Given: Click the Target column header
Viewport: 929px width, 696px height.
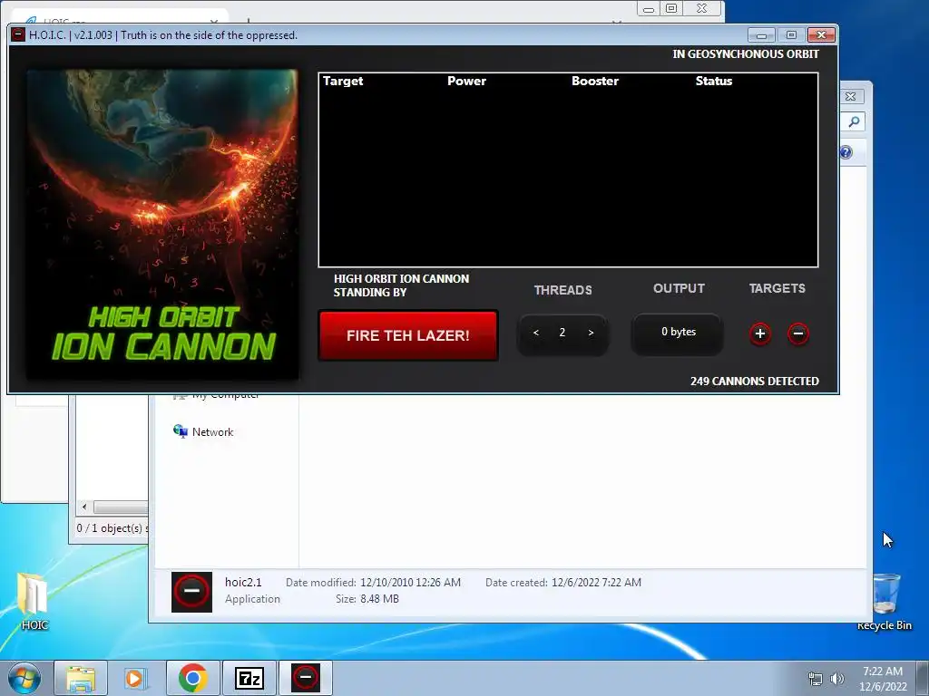Looking at the screenshot, I should (343, 81).
